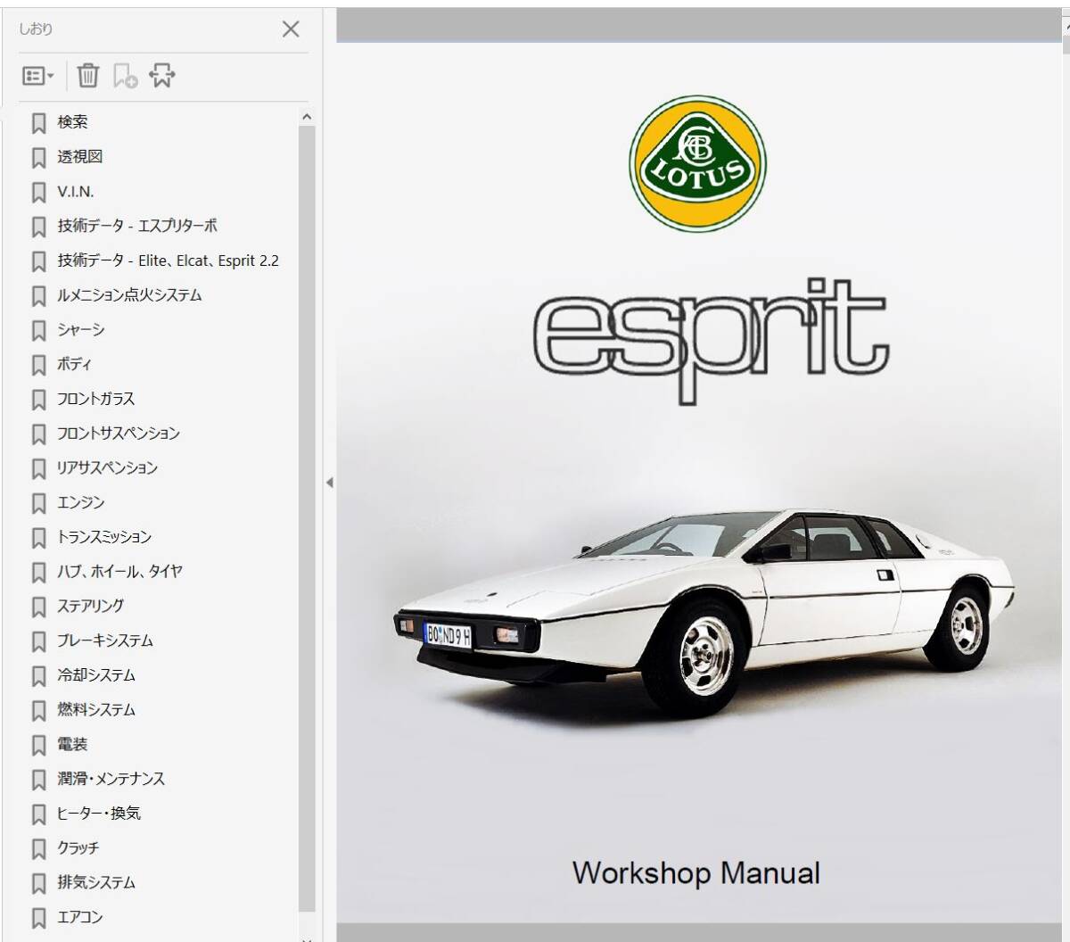The width and height of the screenshot is (1070, 942).
Task: Jump to the エンジン bookmark
Action: 81,503
